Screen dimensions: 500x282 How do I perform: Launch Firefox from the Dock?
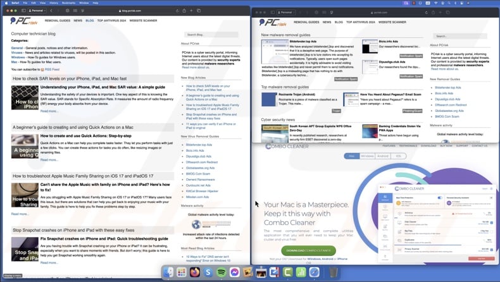pyautogui.click(x=195, y=272)
